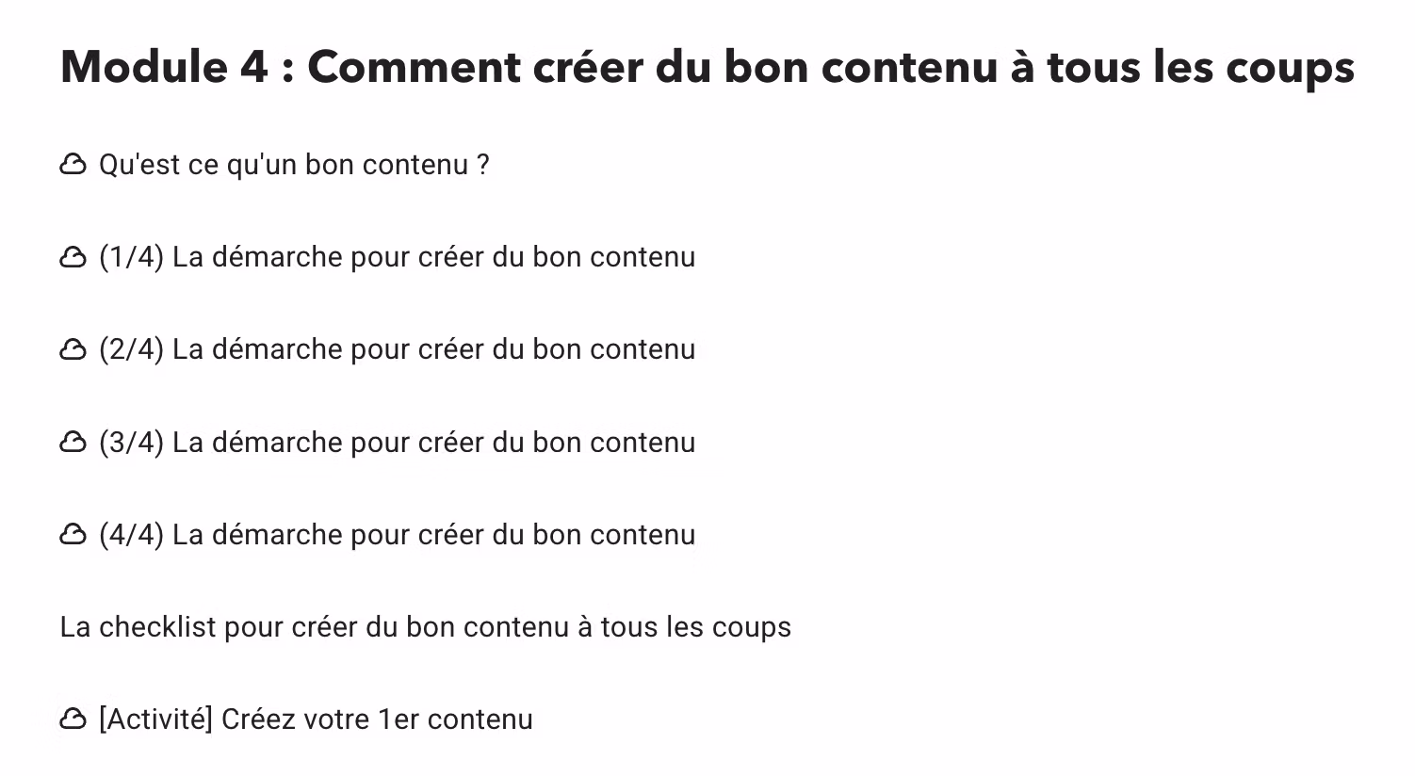This screenshot has width=1415, height=776.
Task: Open the third "La démarche pour créer" lesson
Action: pyautogui.click(x=433, y=443)
